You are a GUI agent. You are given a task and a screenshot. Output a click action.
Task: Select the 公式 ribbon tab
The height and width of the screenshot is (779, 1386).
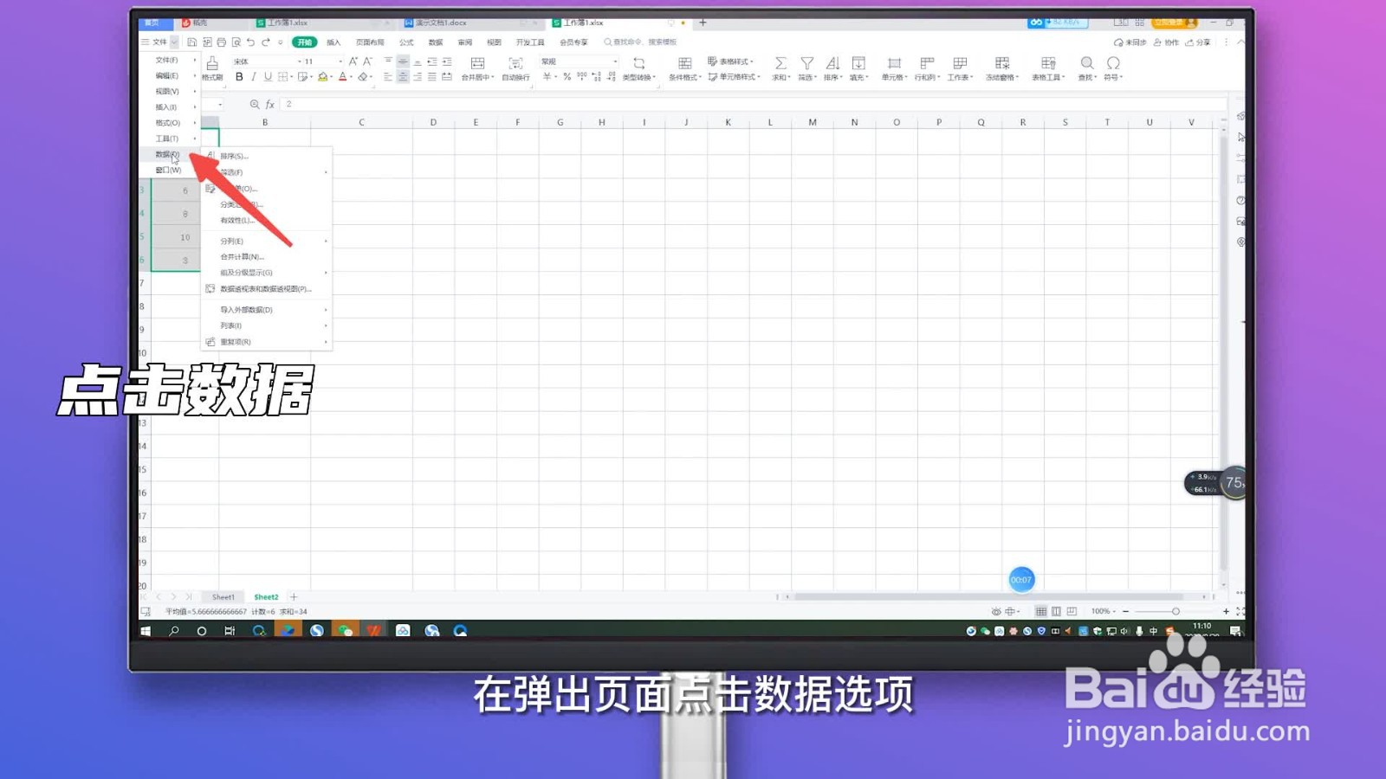(x=406, y=42)
